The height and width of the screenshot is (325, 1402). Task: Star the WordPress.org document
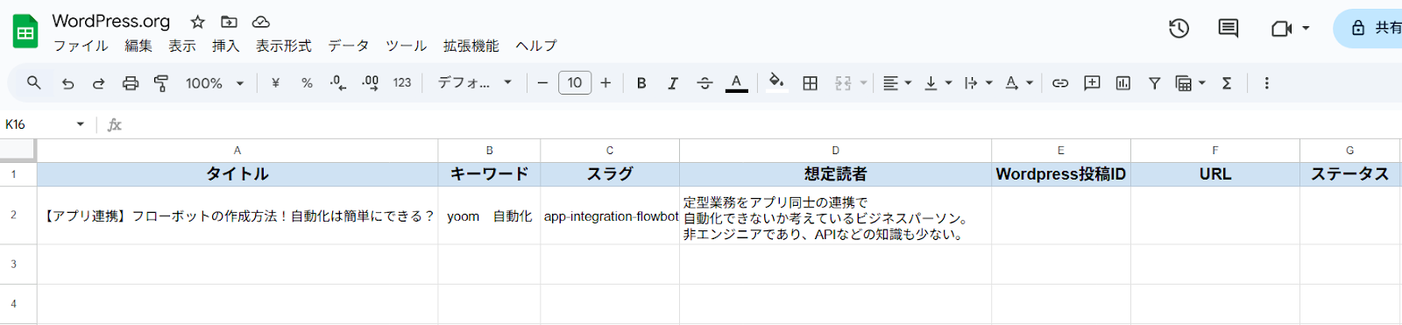[x=198, y=22]
